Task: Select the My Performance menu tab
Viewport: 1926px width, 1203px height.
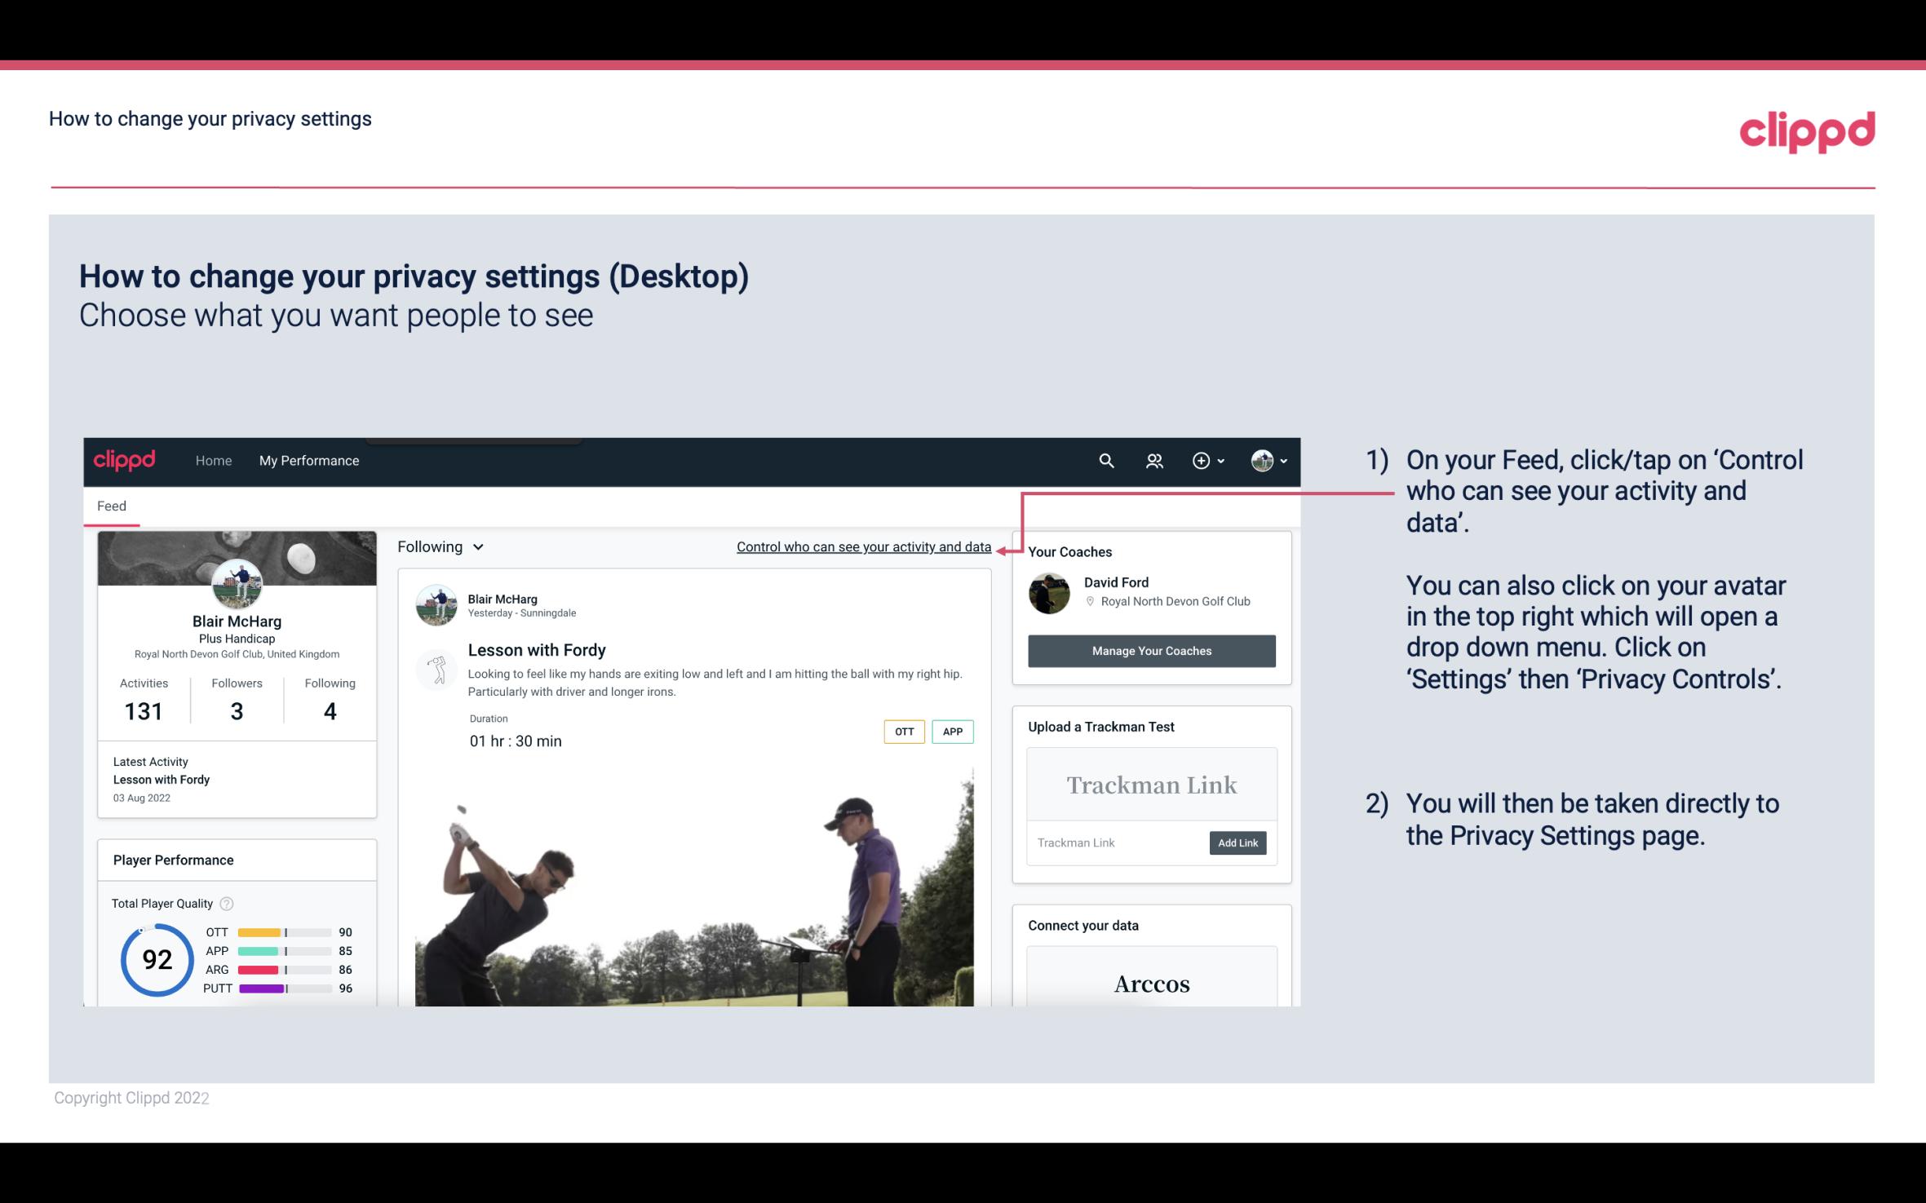Action: point(308,458)
